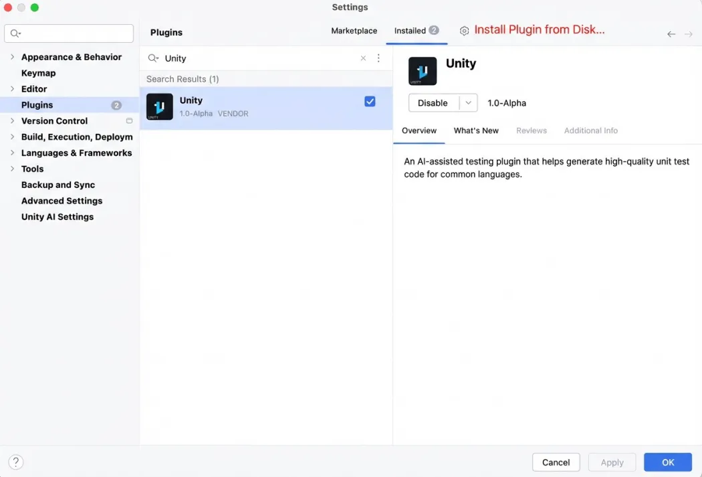Screen dimensions: 702x477
Task: Confirm settings with the OK button
Action: coord(667,462)
